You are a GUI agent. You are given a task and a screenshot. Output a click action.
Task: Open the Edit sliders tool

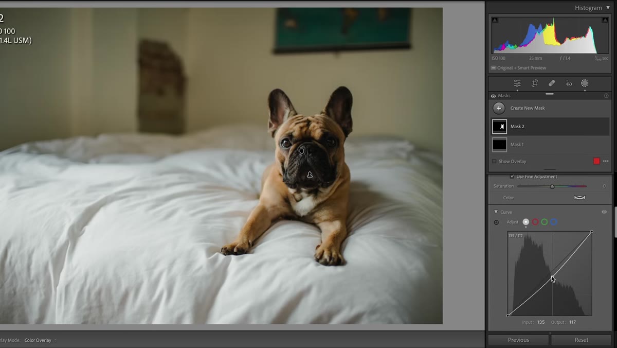(x=517, y=83)
